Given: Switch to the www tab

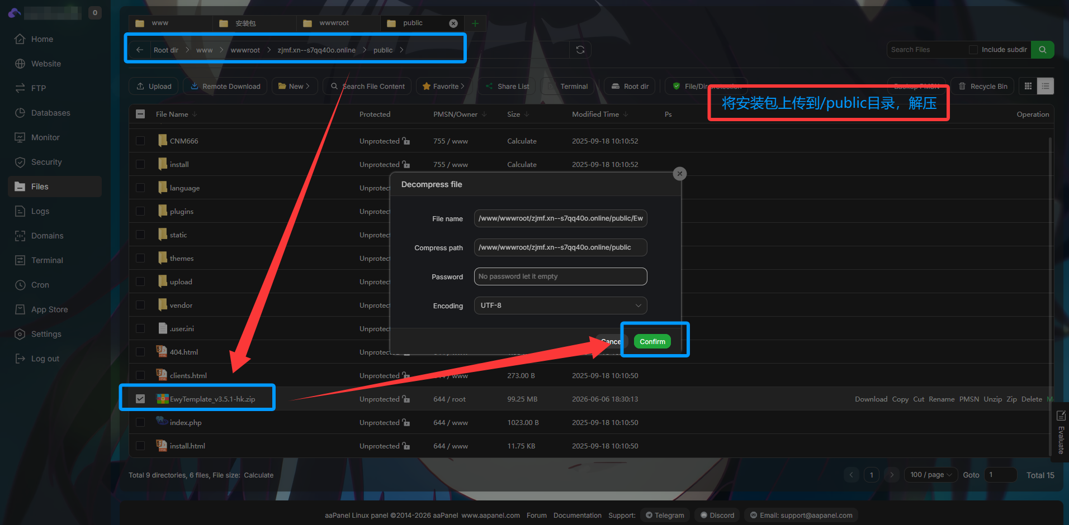Looking at the screenshot, I should pyautogui.click(x=171, y=23).
